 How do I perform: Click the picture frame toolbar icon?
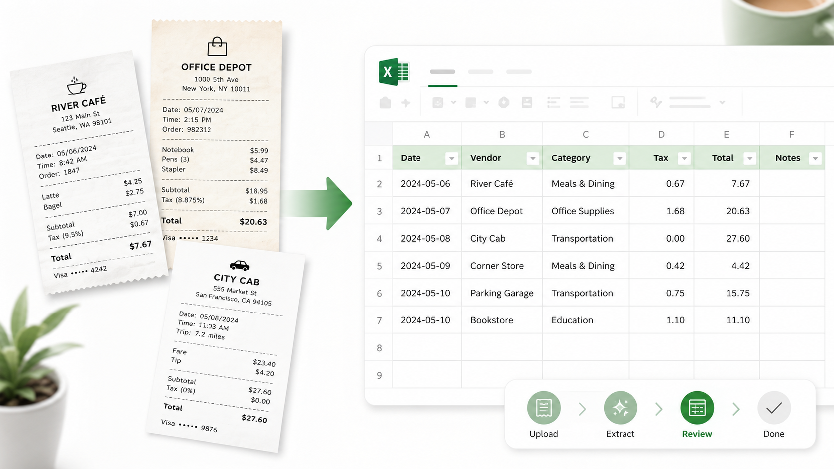(x=618, y=103)
